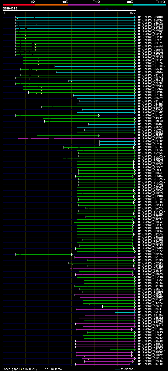Select the UniRef100_Q93Y96 label
The height and width of the screenshot is (371, 168).
[x=151, y=110]
